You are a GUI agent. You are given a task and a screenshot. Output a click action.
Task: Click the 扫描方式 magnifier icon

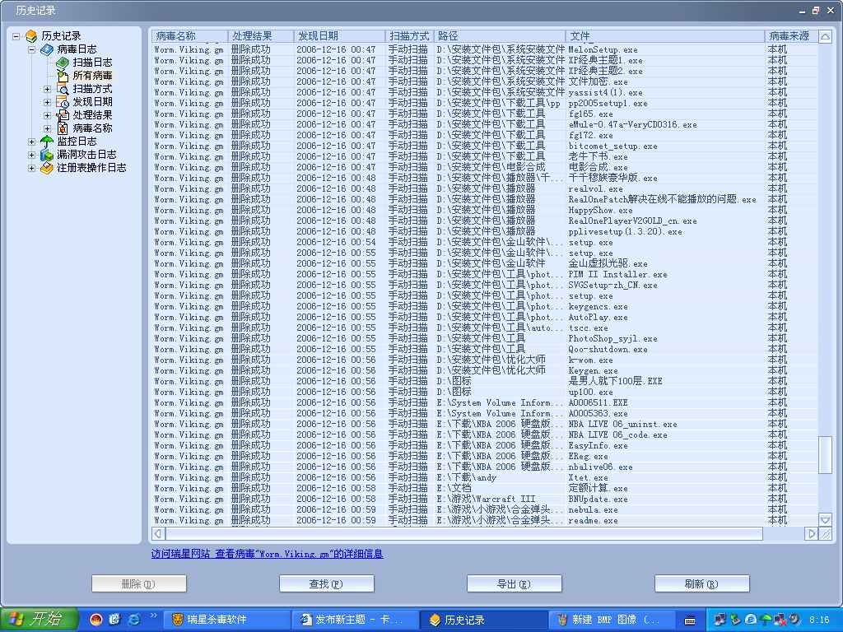coord(63,89)
